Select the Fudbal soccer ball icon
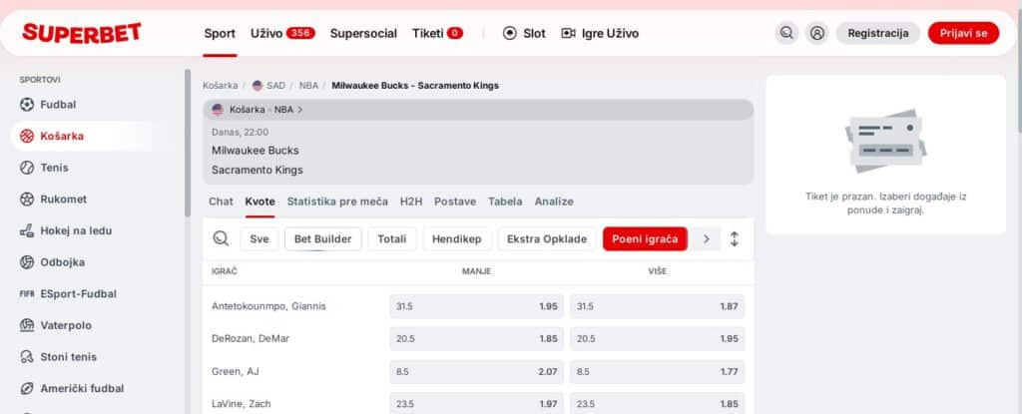 pyautogui.click(x=27, y=104)
